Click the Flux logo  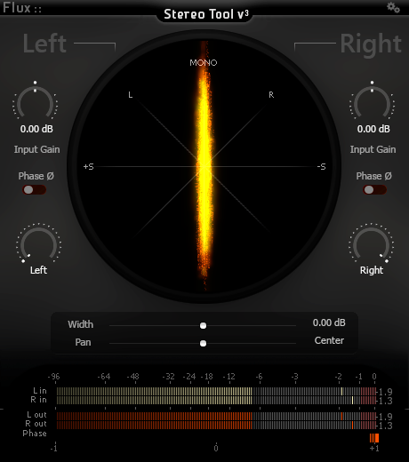tap(22, 7)
